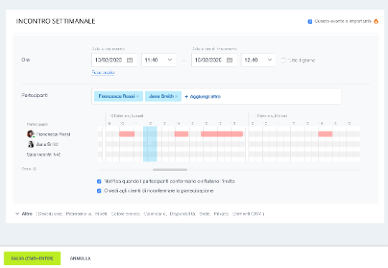Open the 11:40 start time dropdown

[x=158, y=60]
